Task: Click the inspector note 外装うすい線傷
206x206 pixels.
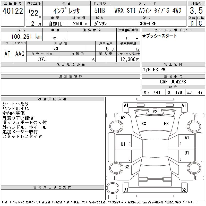Action: [18, 118]
